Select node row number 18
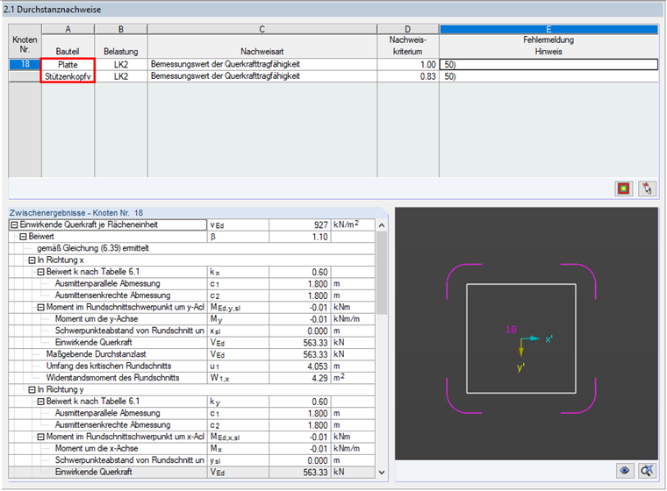The height and width of the screenshot is (491, 667). pyautogui.click(x=25, y=64)
